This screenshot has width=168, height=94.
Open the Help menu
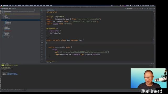point(51,5)
